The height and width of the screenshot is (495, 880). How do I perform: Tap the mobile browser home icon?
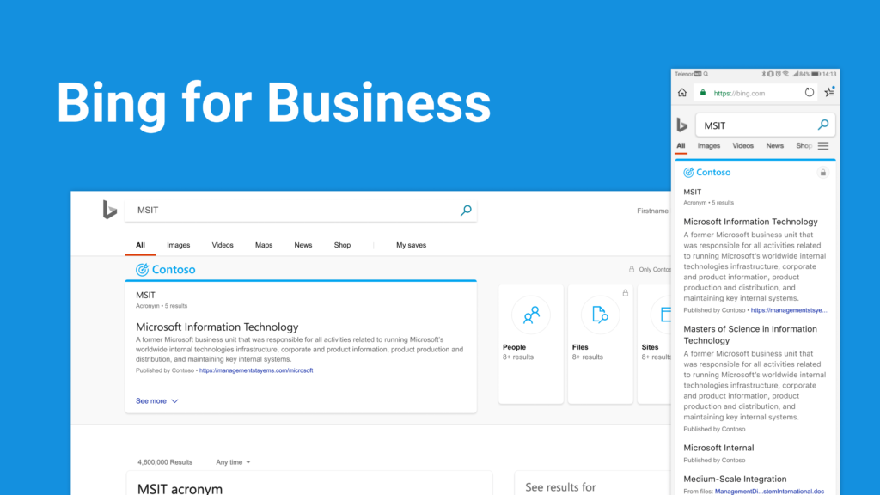pos(682,93)
